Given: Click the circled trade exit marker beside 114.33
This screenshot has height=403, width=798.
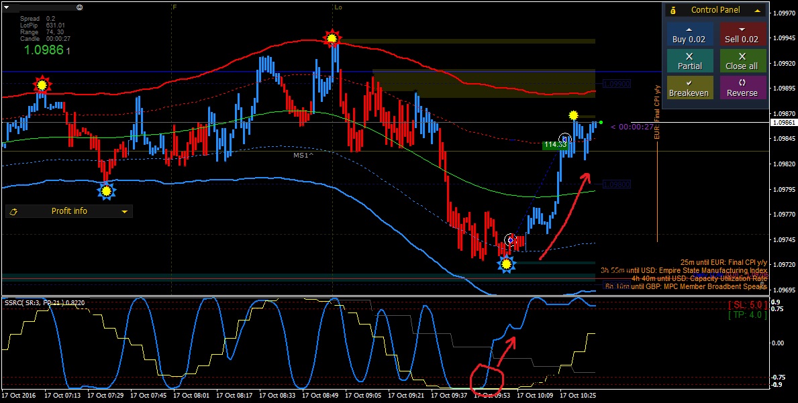Looking at the screenshot, I should [565, 139].
